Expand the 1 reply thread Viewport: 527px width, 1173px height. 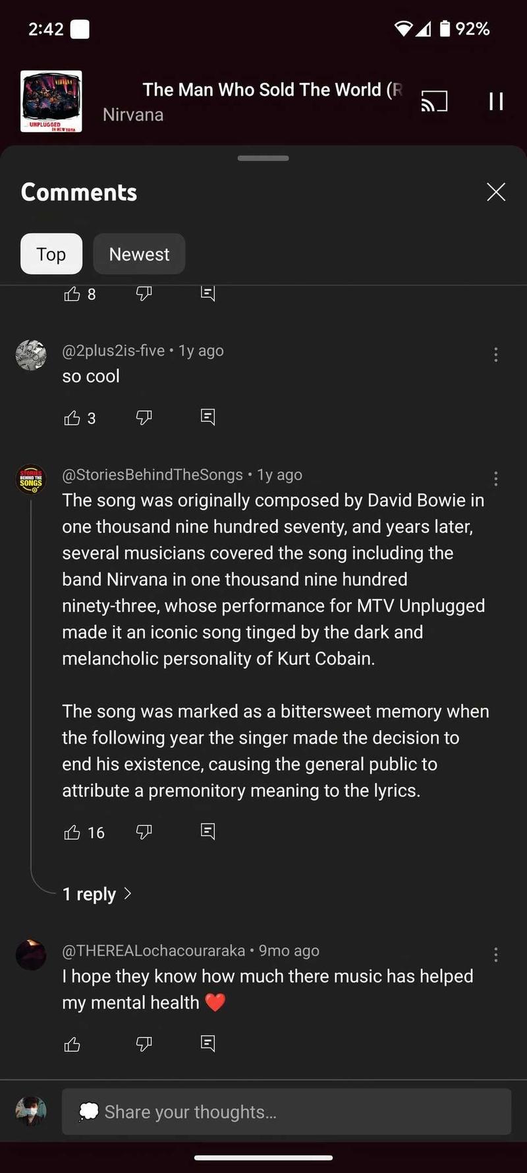97,894
